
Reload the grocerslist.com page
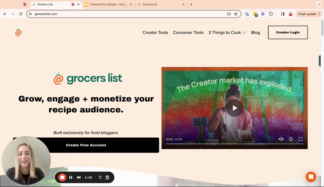[21, 14]
